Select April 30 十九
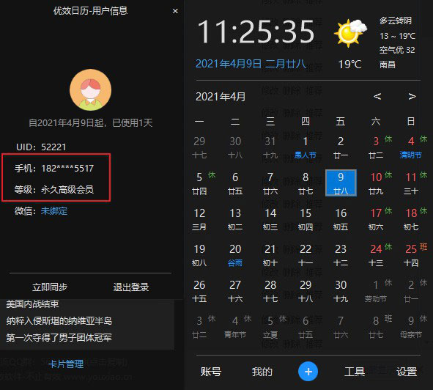The image size is (433, 390). point(341,291)
